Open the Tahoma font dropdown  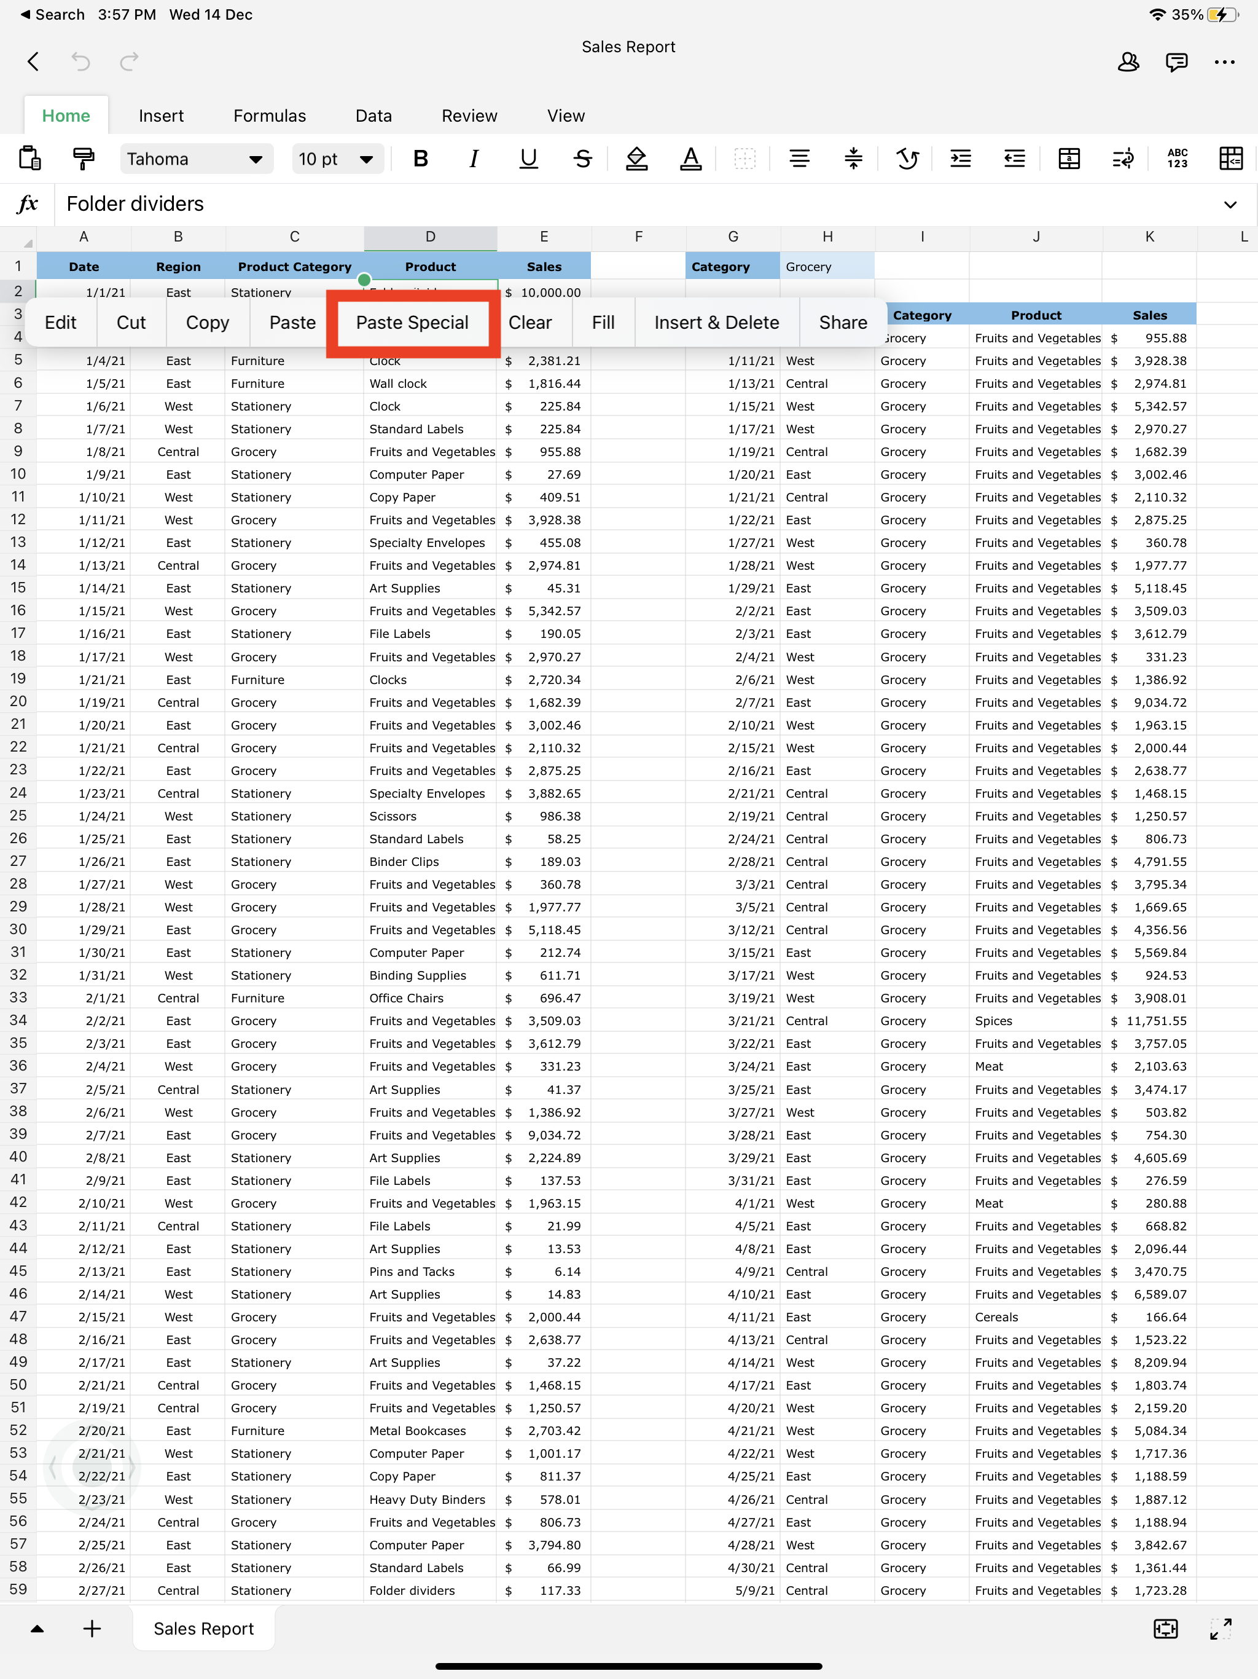click(196, 159)
